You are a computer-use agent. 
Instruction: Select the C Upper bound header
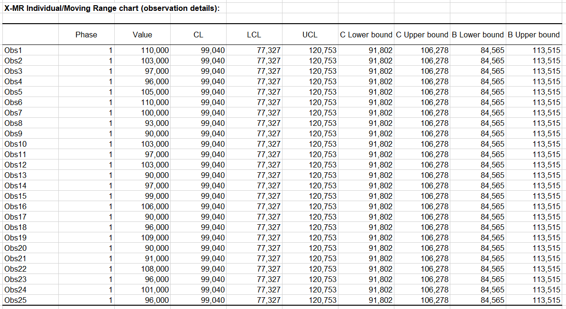(x=422, y=35)
